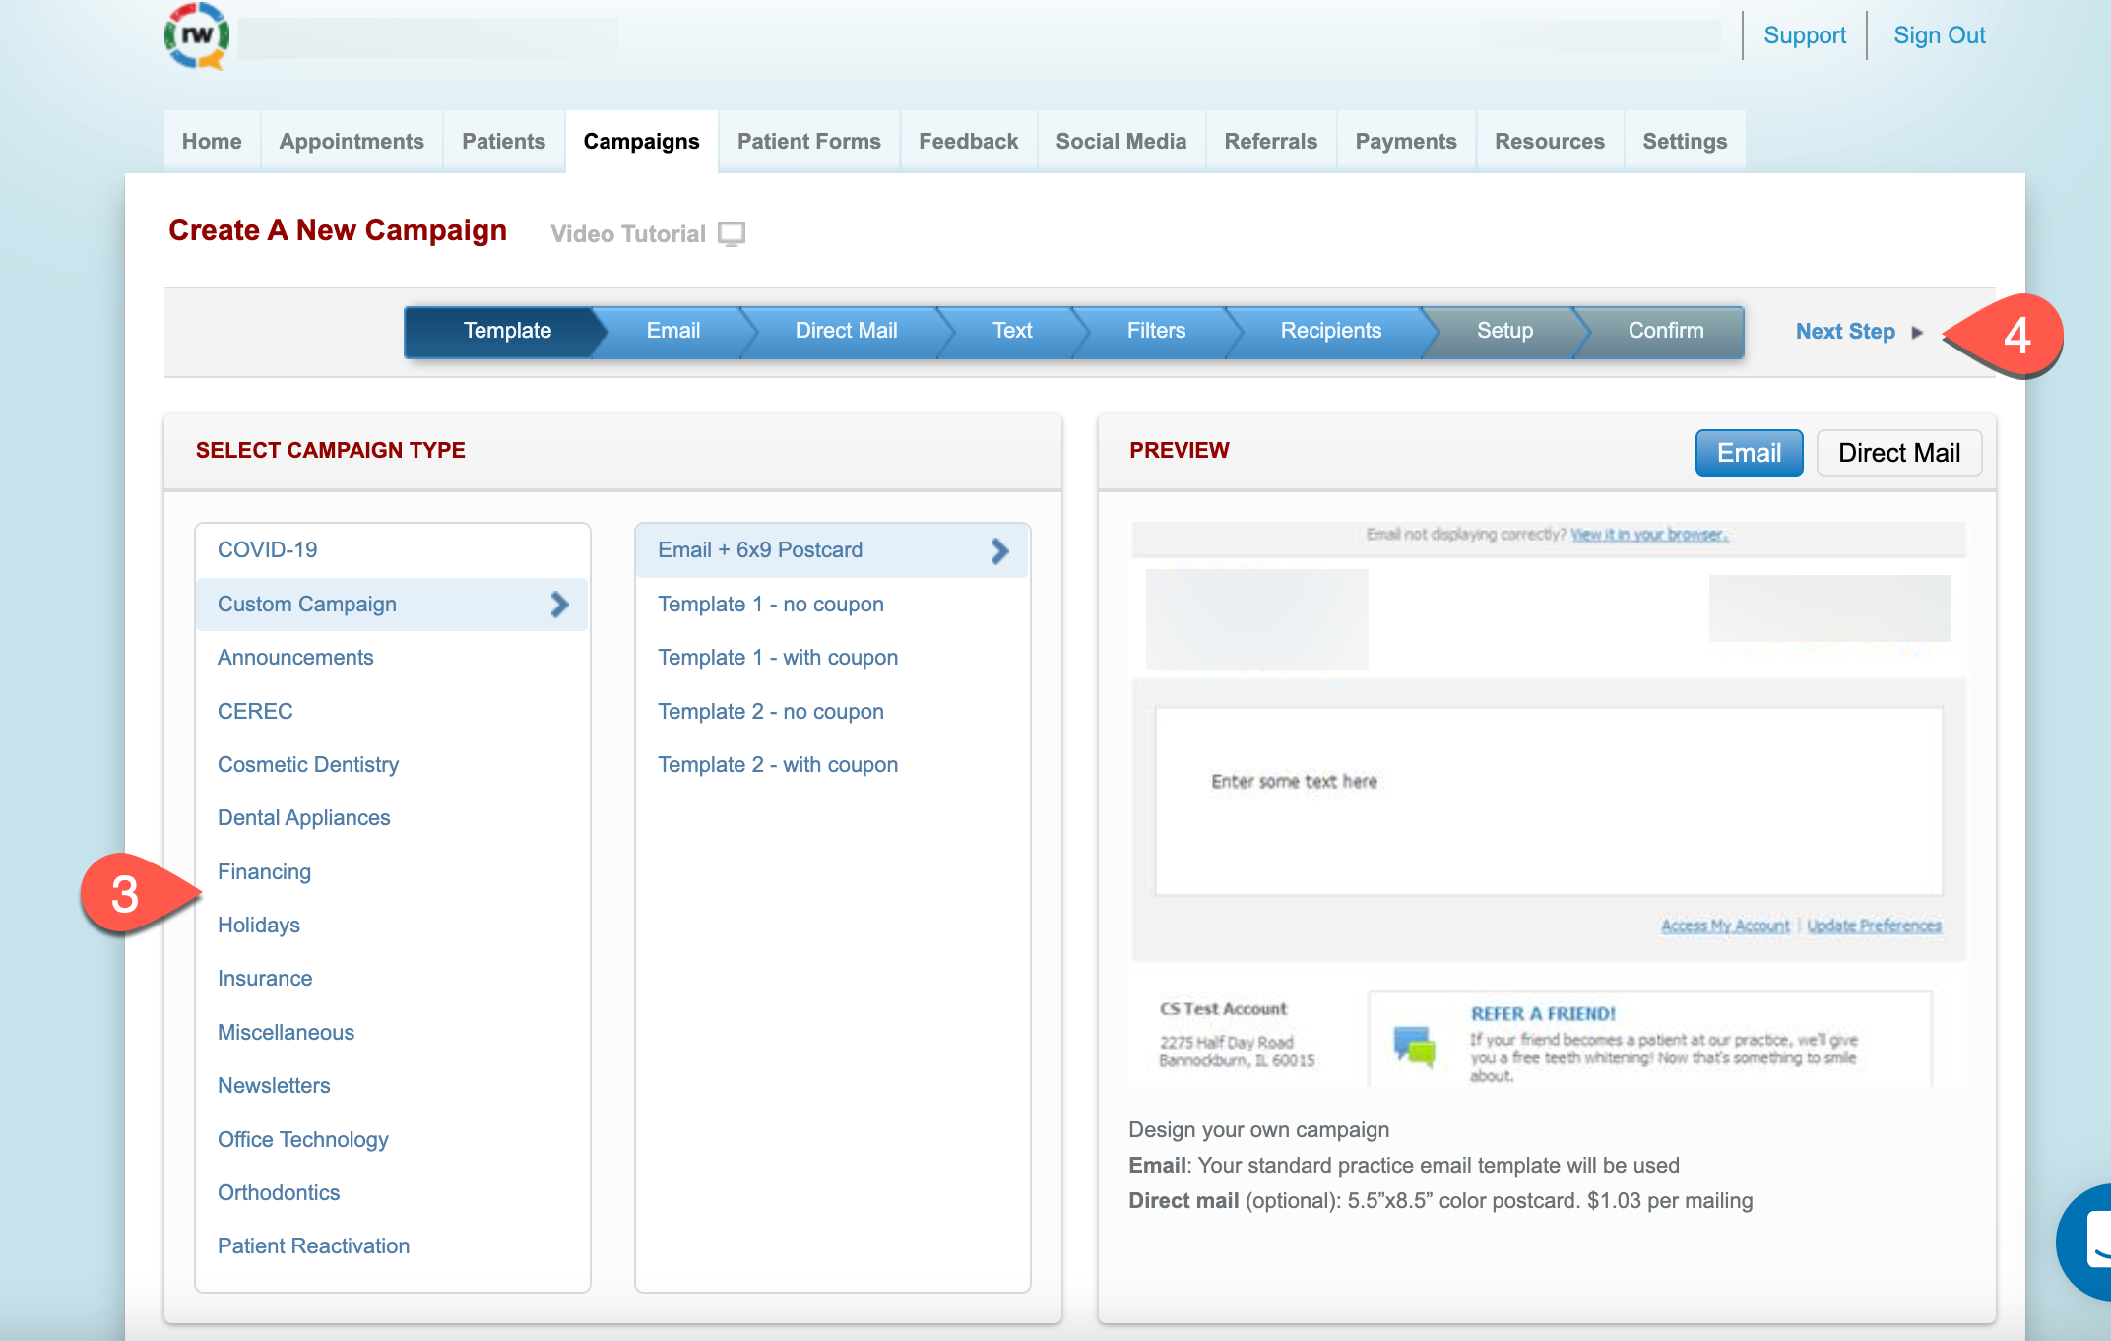Go to the Social Media tab
Image resolution: width=2111 pixels, height=1341 pixels.
(1120, 142)
